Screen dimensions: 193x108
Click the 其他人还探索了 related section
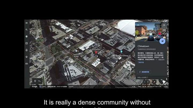coord(143,78)
